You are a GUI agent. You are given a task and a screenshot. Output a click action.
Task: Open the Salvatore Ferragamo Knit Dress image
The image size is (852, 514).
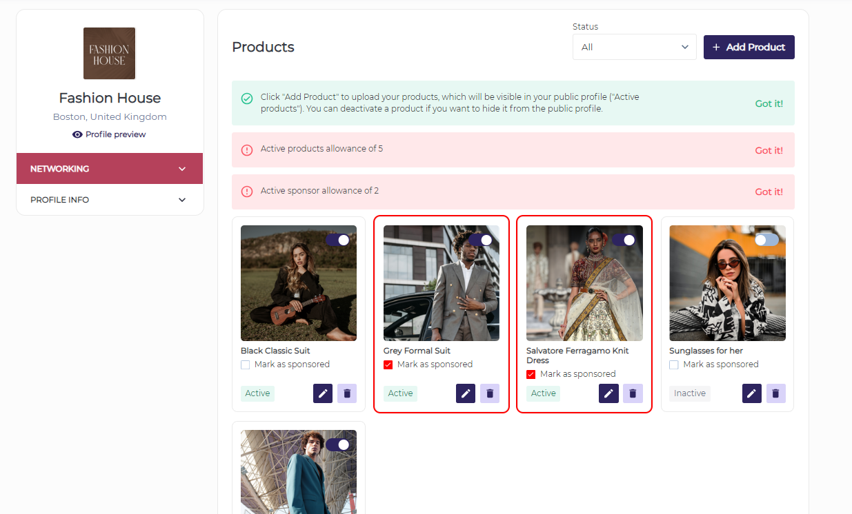tap(584, 283)
